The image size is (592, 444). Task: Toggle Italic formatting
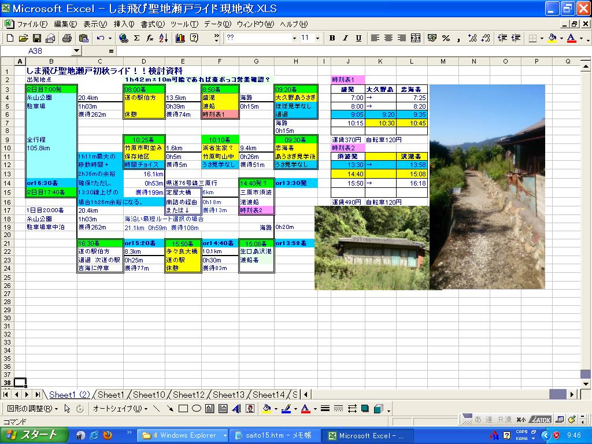[345, 38]
